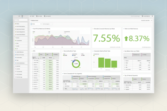Click the Searches column header in Top 10 Keywords
This screenshot has width=167, height=111.
137,79
